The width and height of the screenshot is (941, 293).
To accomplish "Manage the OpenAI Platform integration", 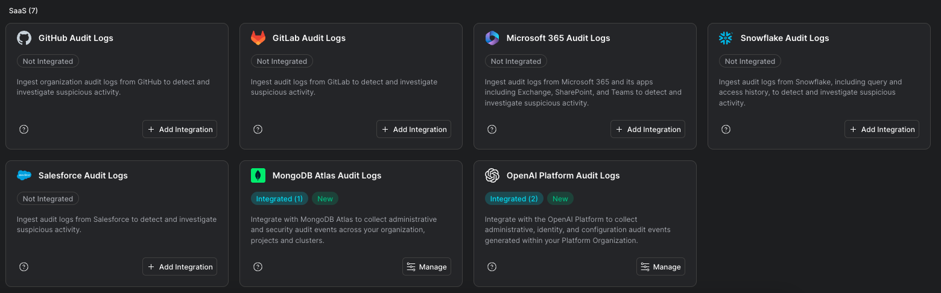I will coord(661,266).
